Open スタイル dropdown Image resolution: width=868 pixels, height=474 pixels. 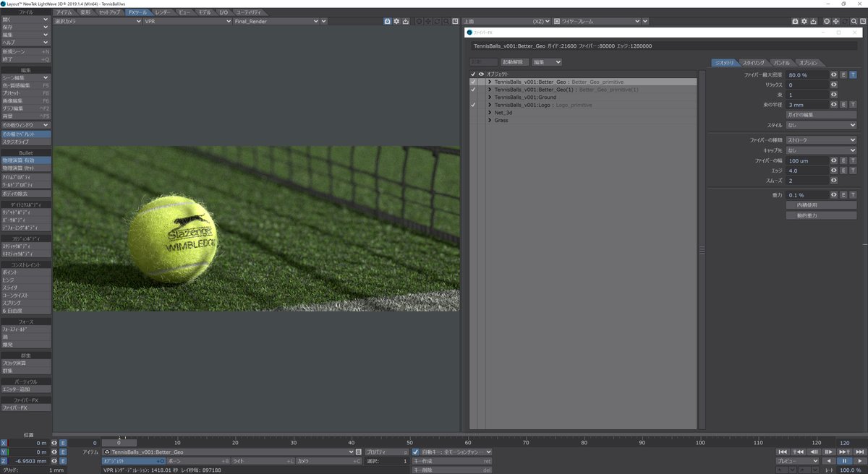tap(821, 125)
